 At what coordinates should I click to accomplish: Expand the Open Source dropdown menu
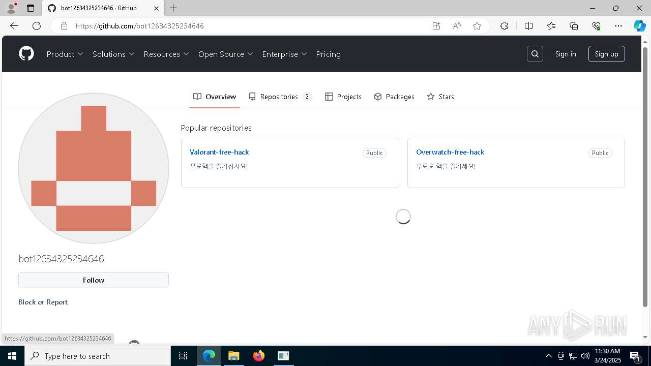point(226,54)
